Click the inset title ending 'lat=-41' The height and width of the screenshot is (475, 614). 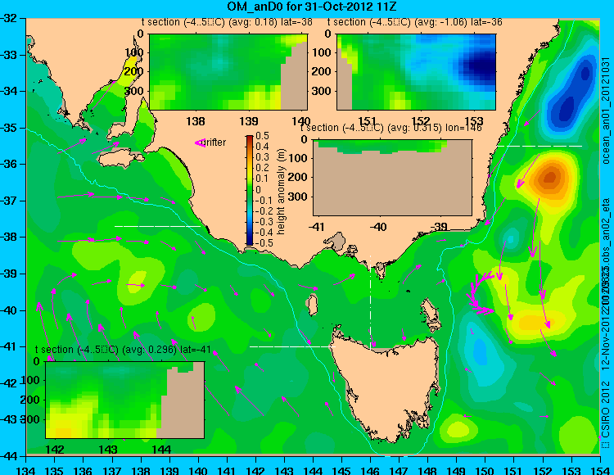click(x=123, y=350)
